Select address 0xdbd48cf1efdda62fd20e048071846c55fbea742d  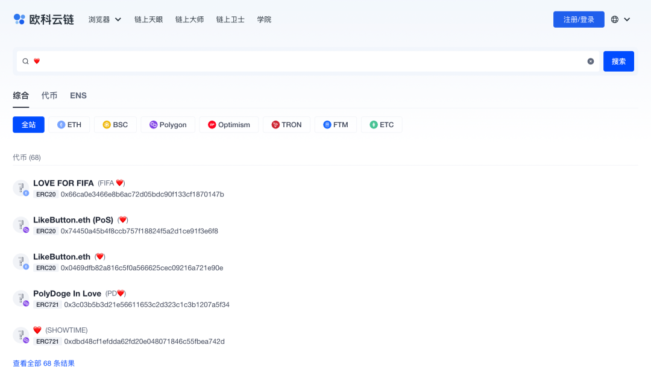[x=145, y=342]
